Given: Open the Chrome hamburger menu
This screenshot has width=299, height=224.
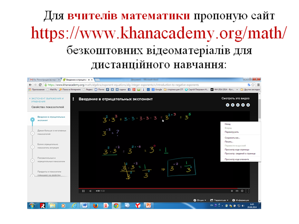Looking at the screenshot, I should click(x=259, y=85).
